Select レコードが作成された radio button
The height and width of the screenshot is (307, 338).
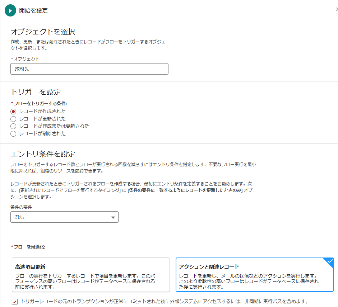[x=13, y=112]
